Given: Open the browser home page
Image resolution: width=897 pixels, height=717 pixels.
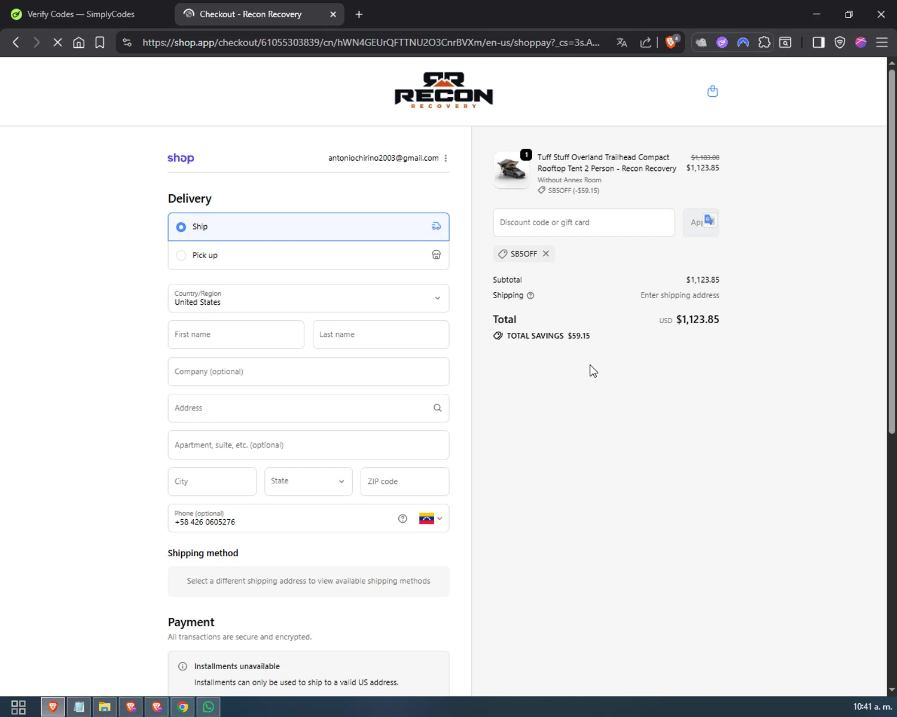Looking at the screenshot, I should pyautogui.click(x=78, y=42).
